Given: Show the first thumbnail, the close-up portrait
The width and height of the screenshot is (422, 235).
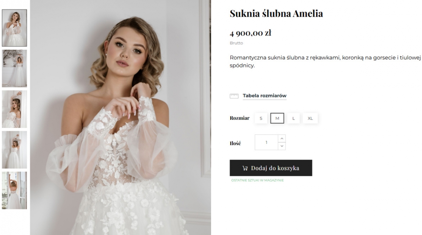Looking at the screenshot, I should coord(14,28).
